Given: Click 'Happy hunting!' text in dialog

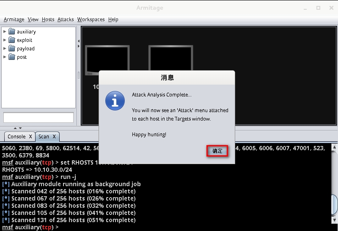Looking at the screenshot, I should point(149,135).
